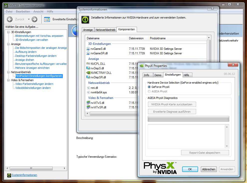The height and width of the screenshot is (183, 247).
Task: Open Anzeige drehen tree item
Action: tap(24, 60)
